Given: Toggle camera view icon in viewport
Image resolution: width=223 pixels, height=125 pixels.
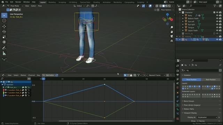Looking at the screenshot, I should [x=172, y=36].
